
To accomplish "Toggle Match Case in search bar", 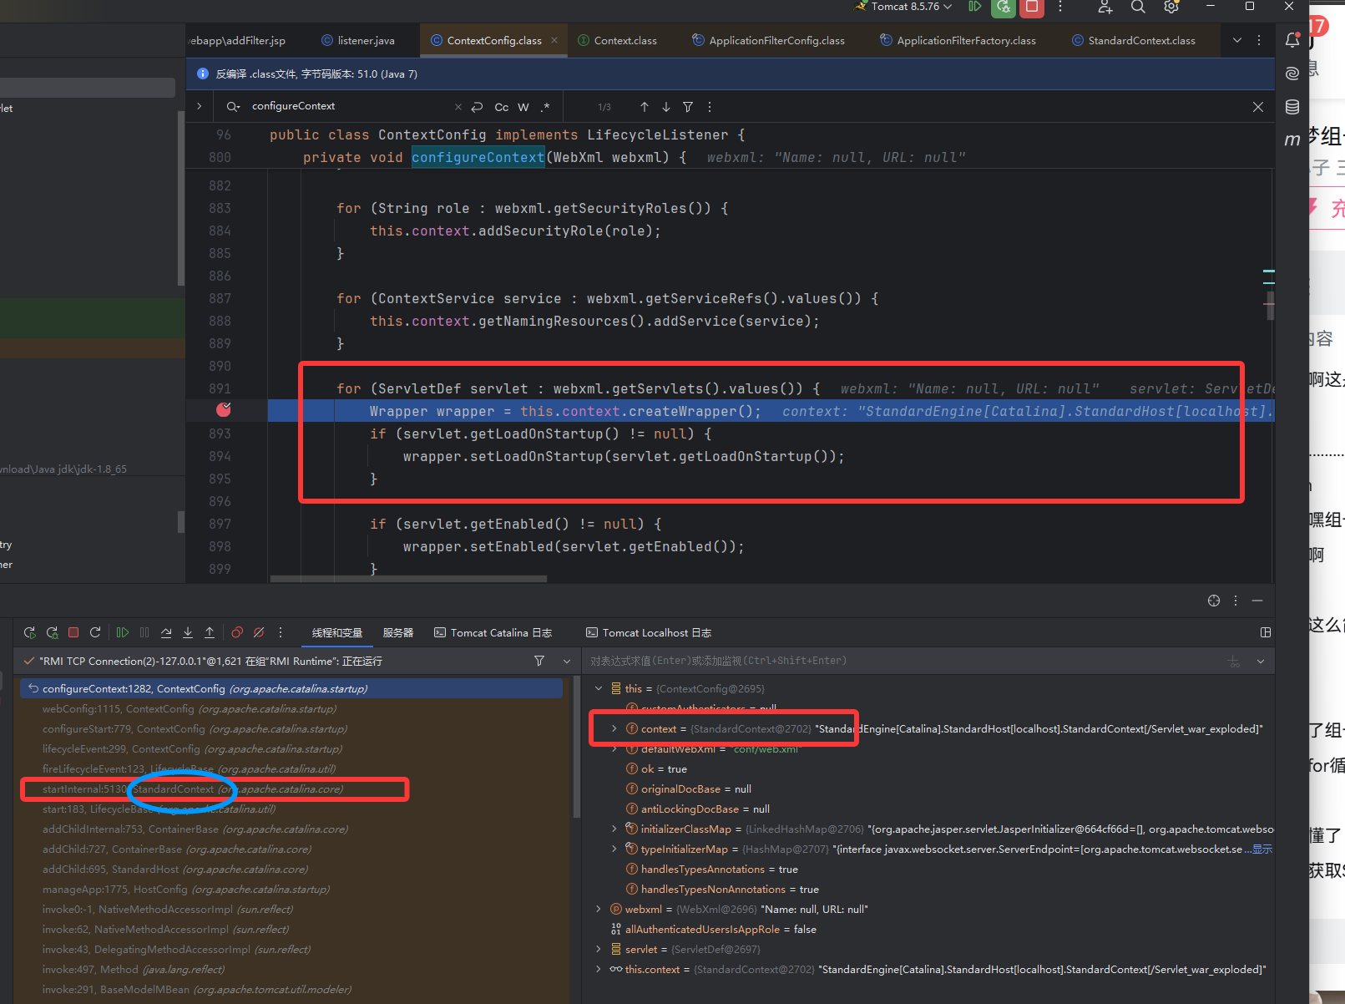I will pos(501,107).
